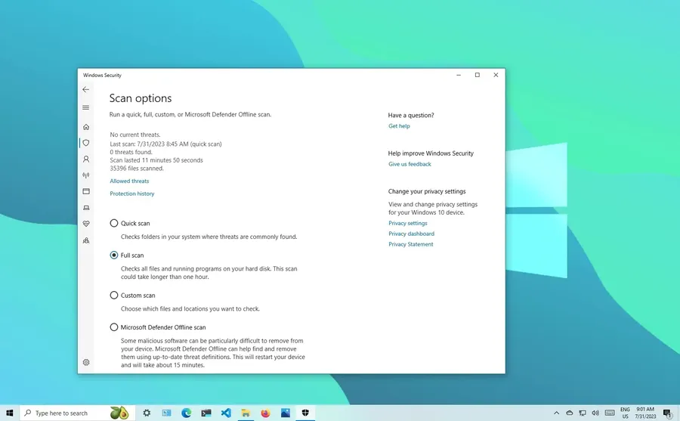This screenshot has height=421, width=680.
Task: Open the notification action center
Action: 668,413
